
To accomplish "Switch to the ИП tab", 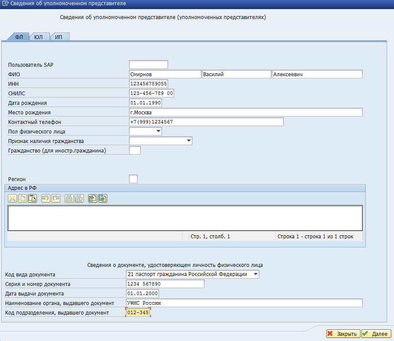I will click(x=59, y=37).
